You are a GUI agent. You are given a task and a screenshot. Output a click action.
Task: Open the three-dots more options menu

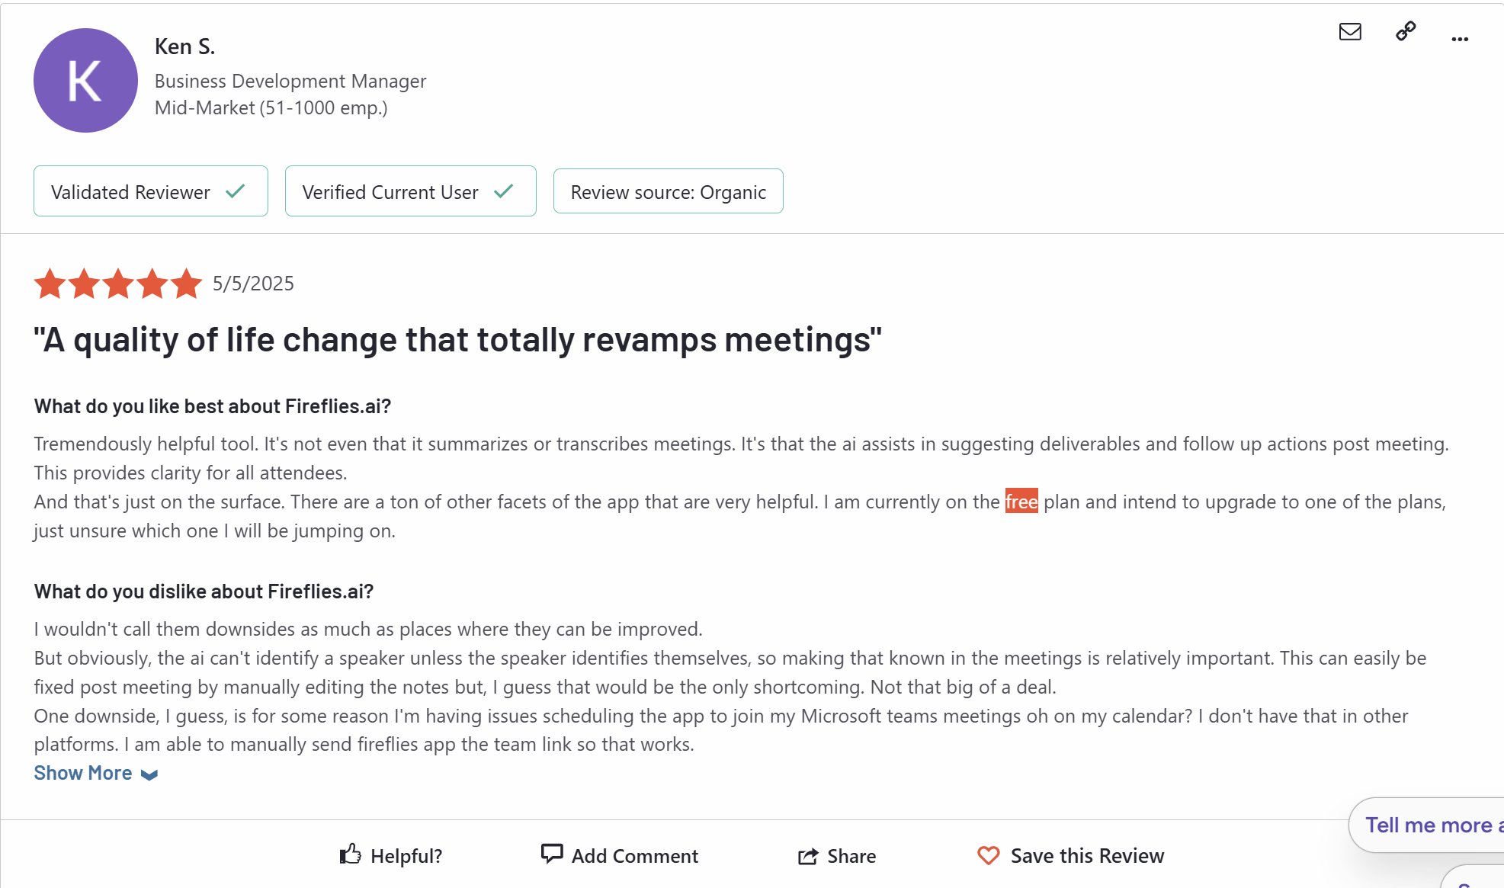(x=1460, y=39)
